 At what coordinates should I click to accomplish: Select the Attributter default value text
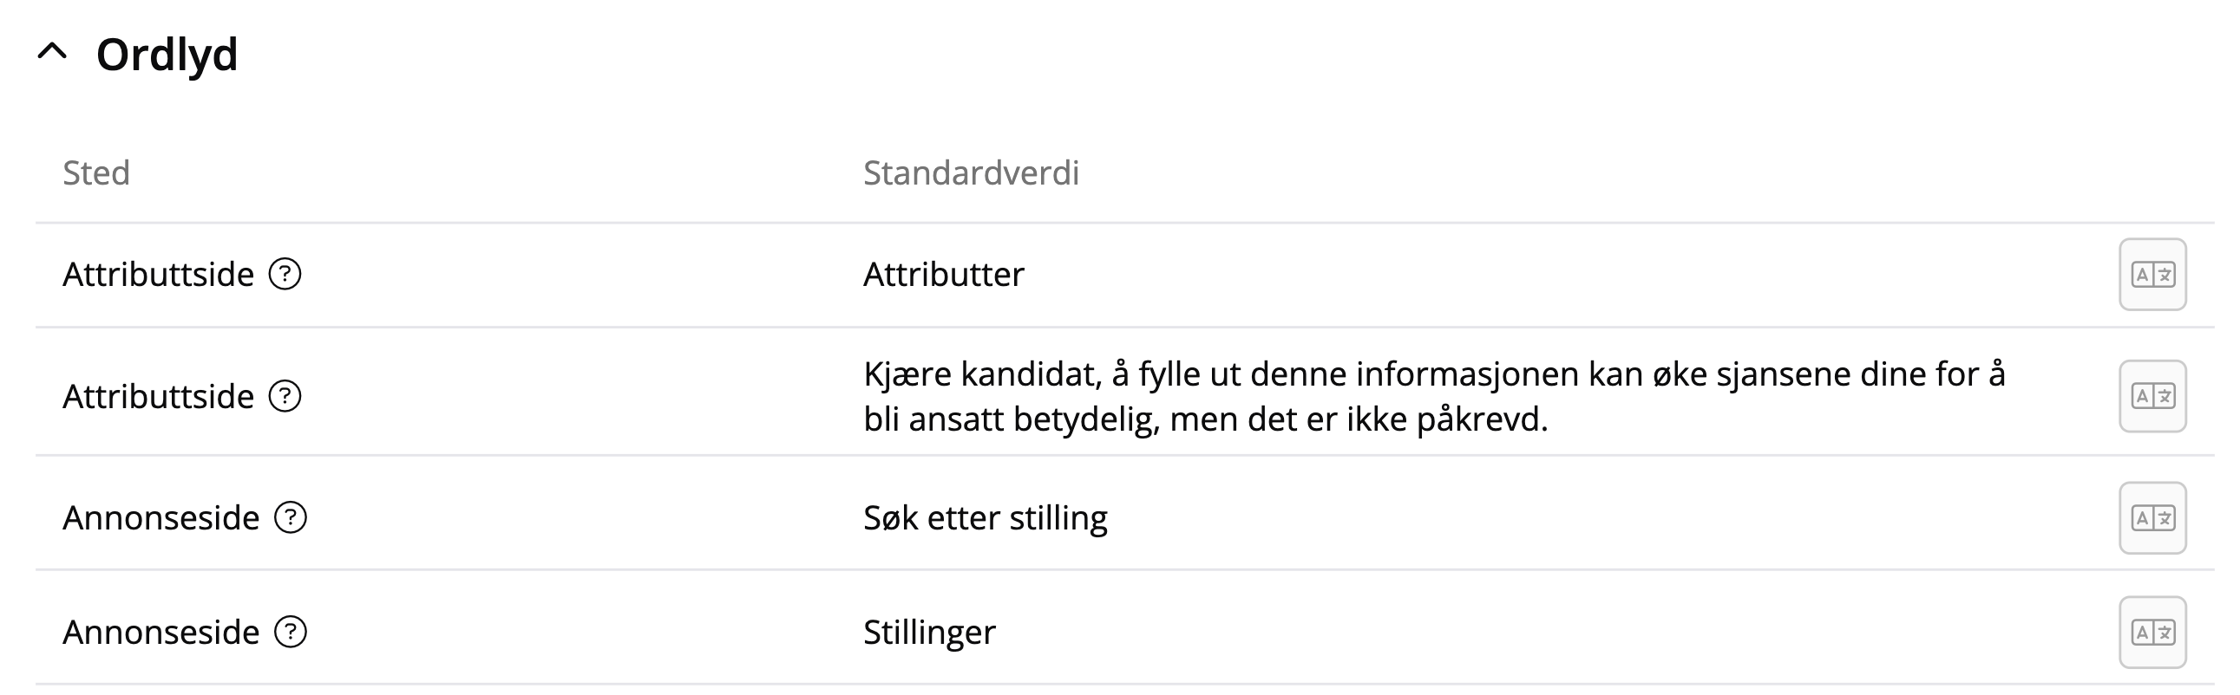(944, 275)
